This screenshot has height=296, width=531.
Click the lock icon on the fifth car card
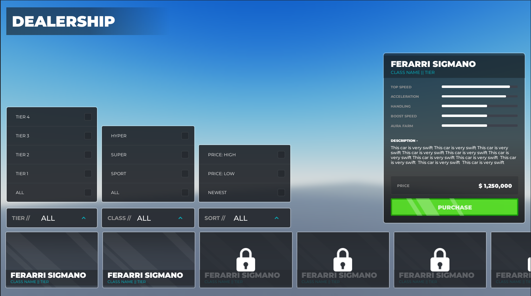[x=440, y=260]
